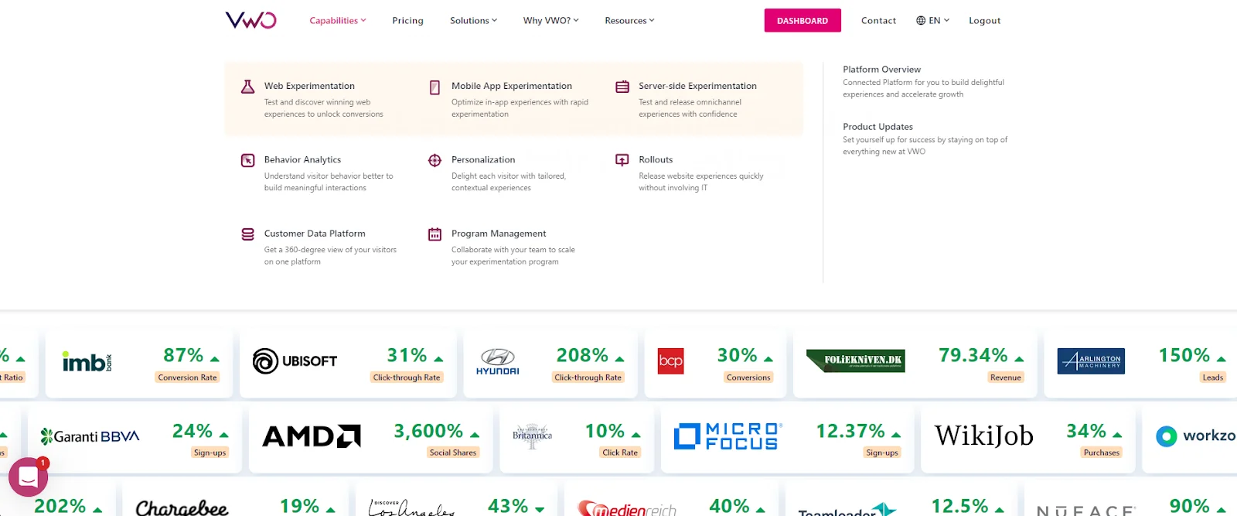Open the Platform Overview link

(x=881, y=70)
